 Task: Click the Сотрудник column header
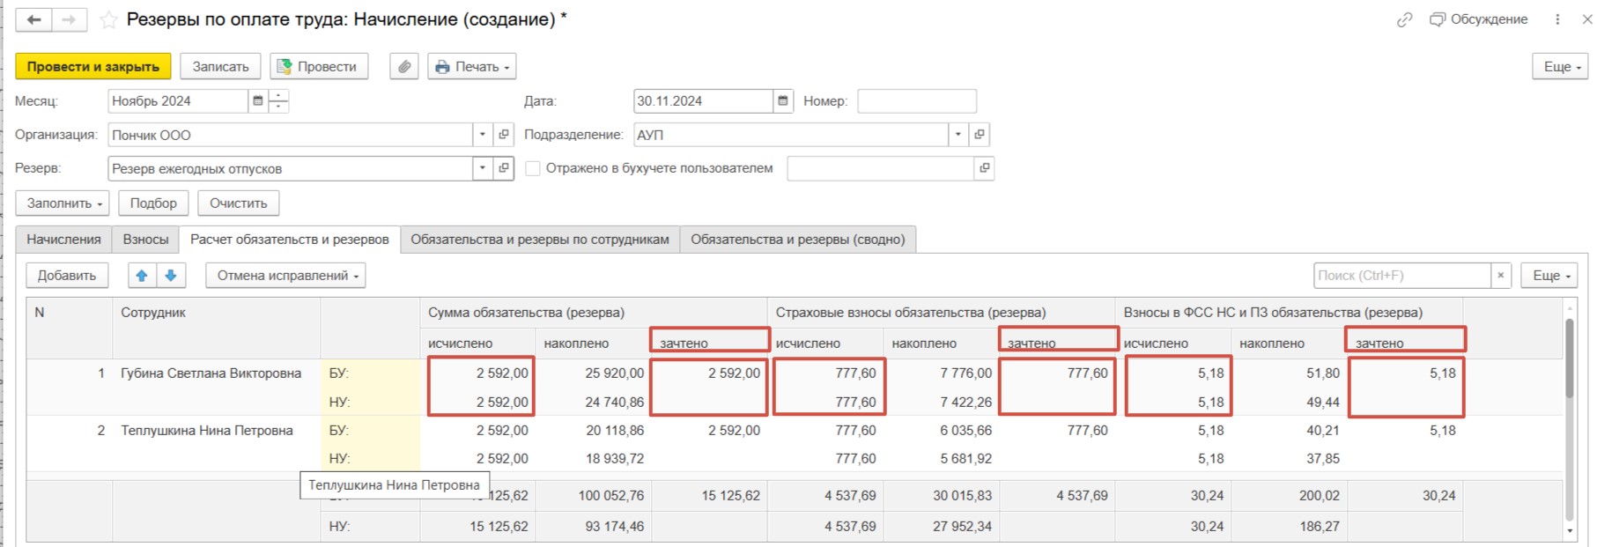click(x=153, y=313)
